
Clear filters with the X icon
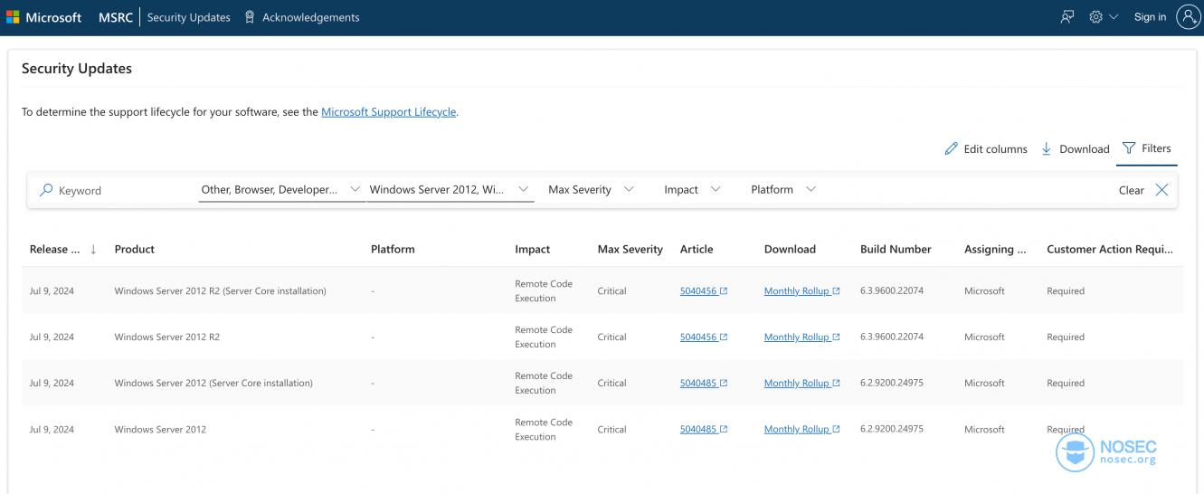point(1161,190)
